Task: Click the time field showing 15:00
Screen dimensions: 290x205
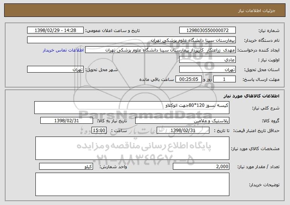Action: pos(99,131)
